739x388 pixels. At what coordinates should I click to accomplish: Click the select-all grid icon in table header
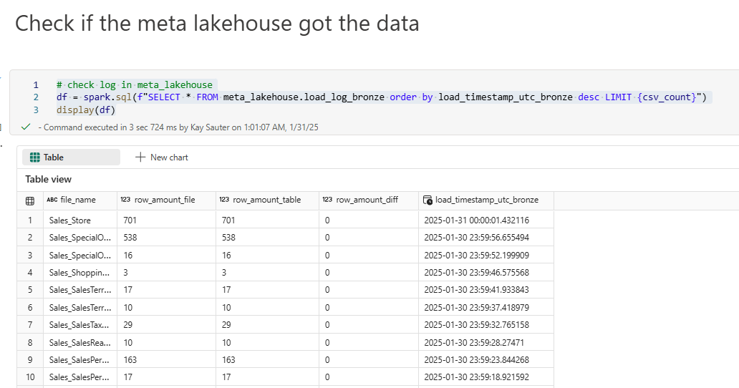point(30,200)
